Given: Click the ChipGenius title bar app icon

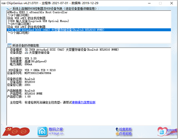Looking at the screenshot, I should point(3,3).
